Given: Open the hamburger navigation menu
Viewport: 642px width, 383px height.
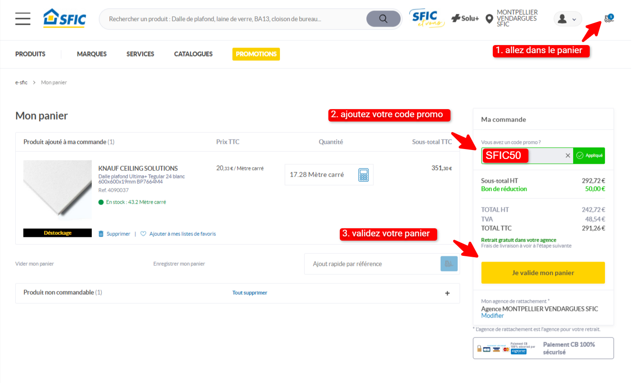Looking at the screenshot, I should (22, 19).
